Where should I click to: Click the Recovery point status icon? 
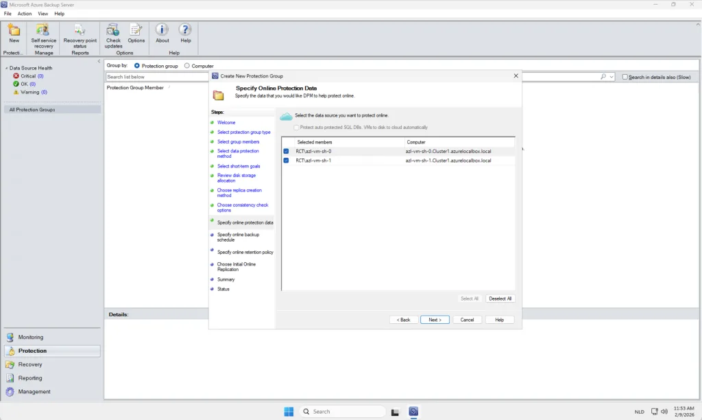(x=80, y=30)
